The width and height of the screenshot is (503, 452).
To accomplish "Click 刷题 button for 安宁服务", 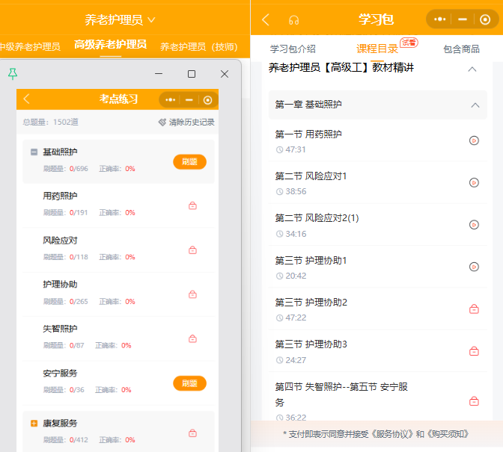I will 189,383.
